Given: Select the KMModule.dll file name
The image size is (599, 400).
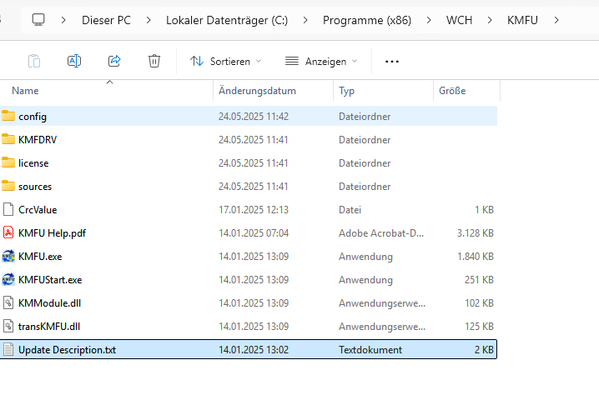Looking at the screenshot, I should [50, 303].
